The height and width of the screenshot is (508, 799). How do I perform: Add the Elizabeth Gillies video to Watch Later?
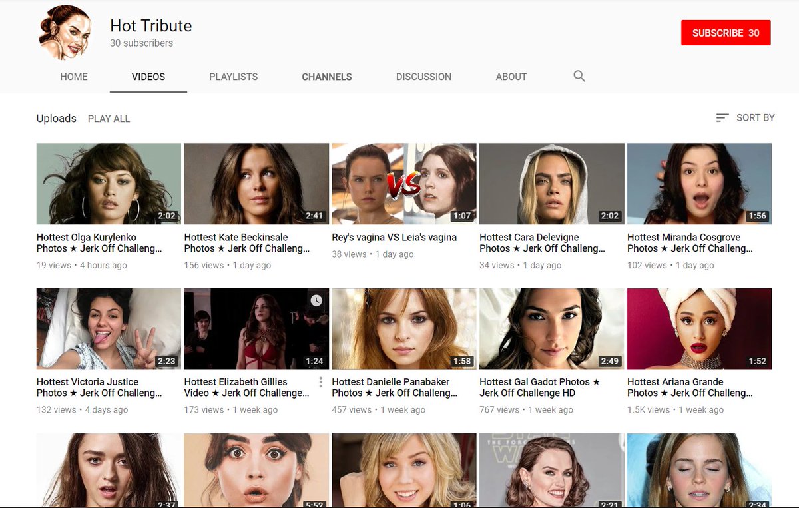point(316,301)
